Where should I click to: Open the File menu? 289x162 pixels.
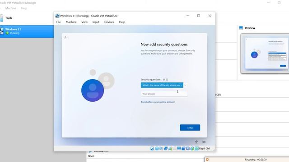coord(58,22)
